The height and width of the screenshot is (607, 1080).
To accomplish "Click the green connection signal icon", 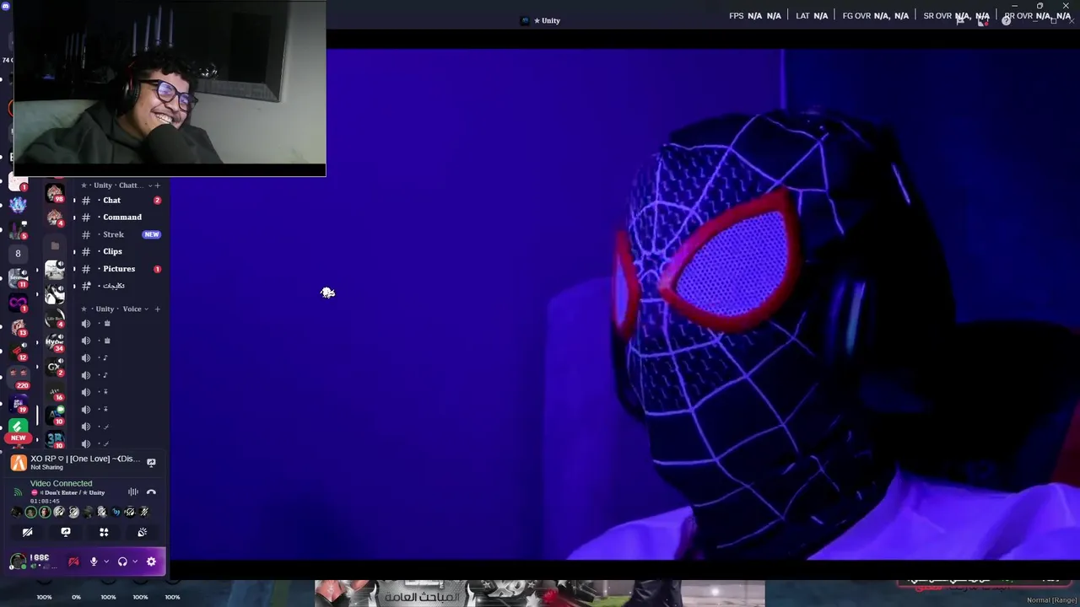I will coord(18,492).
